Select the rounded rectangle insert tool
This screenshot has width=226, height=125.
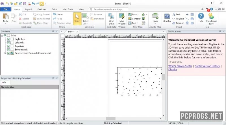(192, 19)
